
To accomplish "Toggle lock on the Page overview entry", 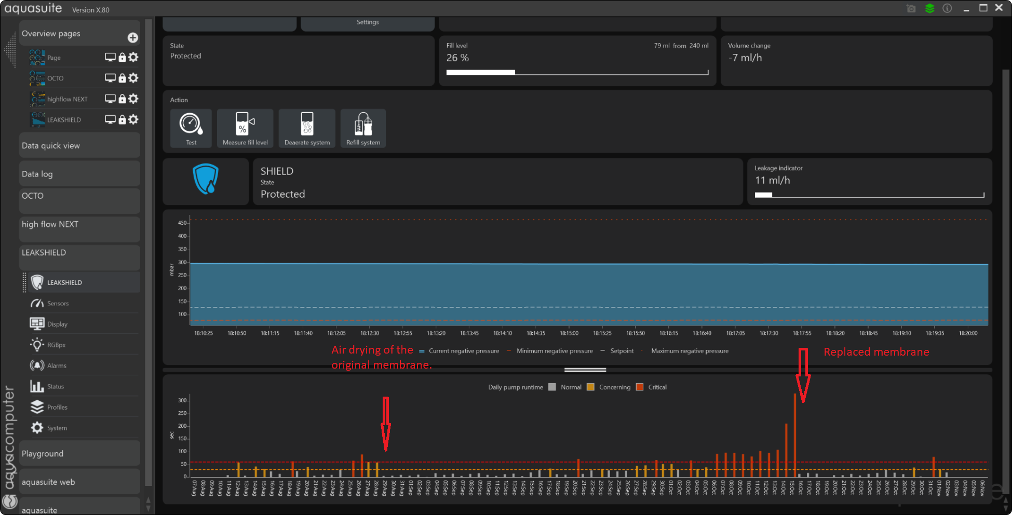I will pos(122,57).
